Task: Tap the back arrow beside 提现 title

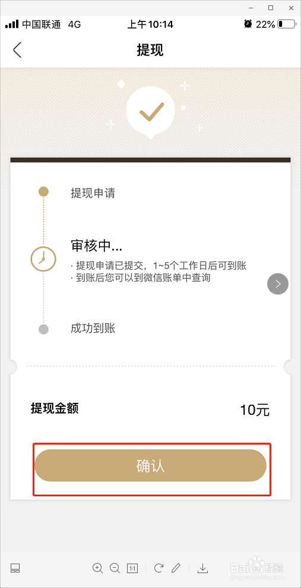Action: point(17,50)
